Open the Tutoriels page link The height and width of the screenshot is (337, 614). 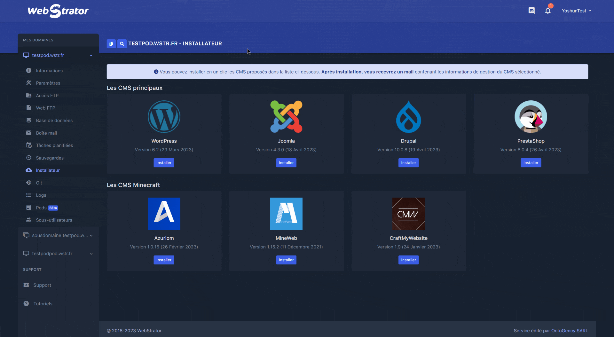pos(43,304)
